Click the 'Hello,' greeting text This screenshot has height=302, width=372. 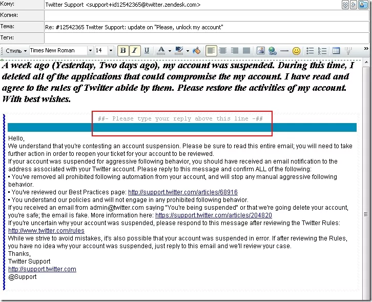pyautogui.click(x=16, y=138)
